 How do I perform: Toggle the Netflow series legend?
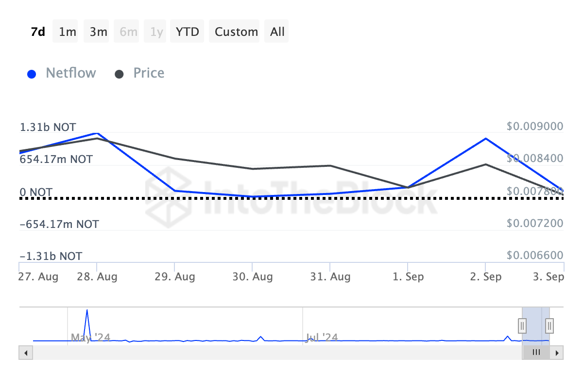click(70, 73)
